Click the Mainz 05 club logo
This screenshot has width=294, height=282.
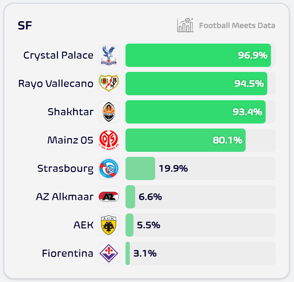[109, 140]
